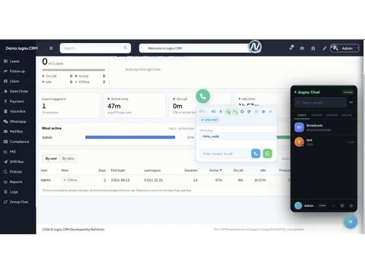The height and width of the screenshot is (274, 365).
Task: Toggle the sidebar hamburger menu
Action: (51, 48)
